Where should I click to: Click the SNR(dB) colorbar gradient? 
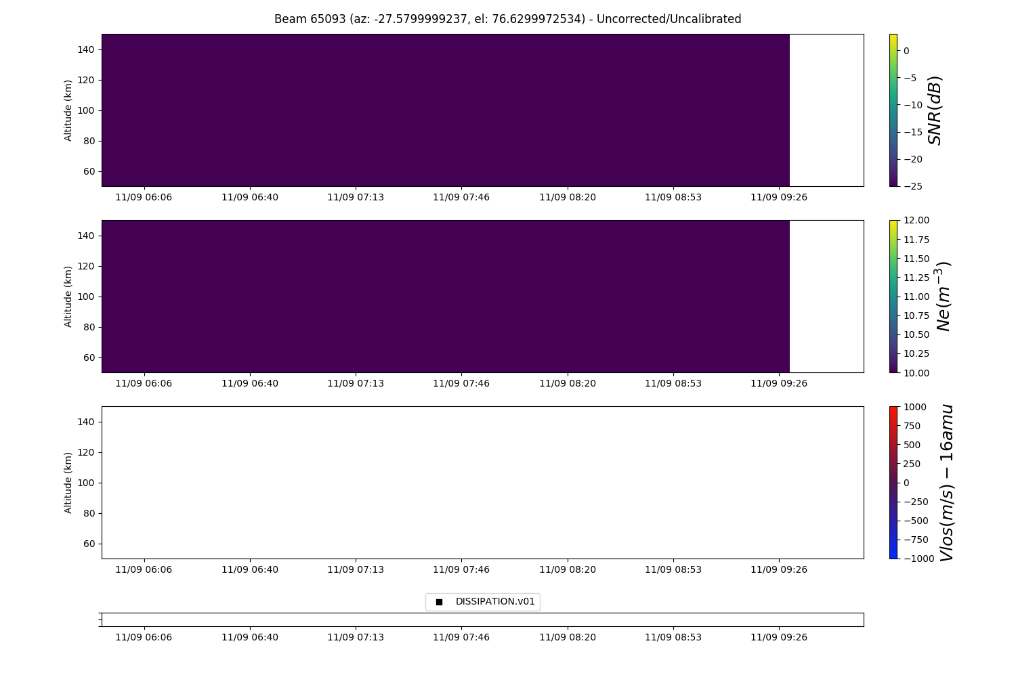coord(893,110)
